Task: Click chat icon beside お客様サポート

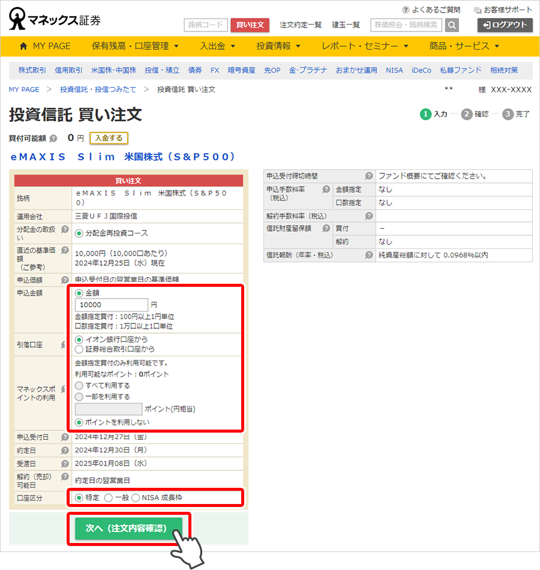Action: point(478,10)
